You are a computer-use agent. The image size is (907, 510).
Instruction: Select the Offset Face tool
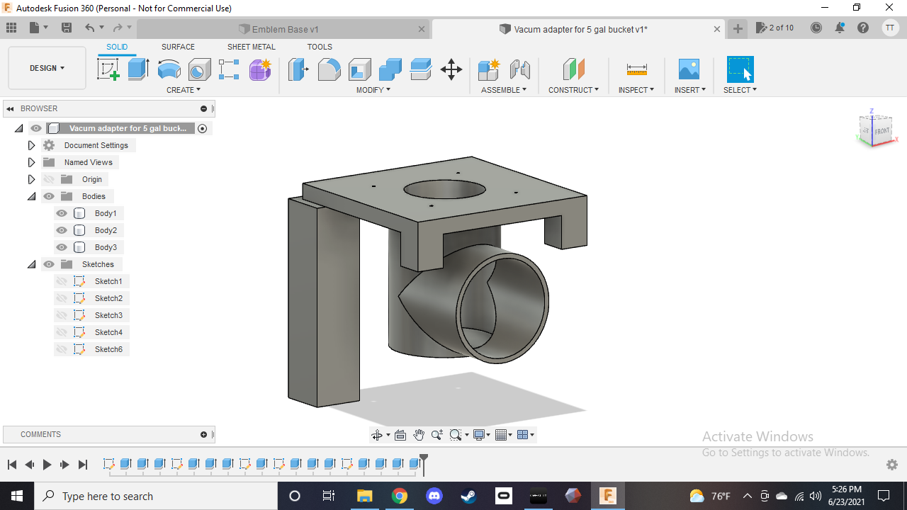tap(420, 69)
